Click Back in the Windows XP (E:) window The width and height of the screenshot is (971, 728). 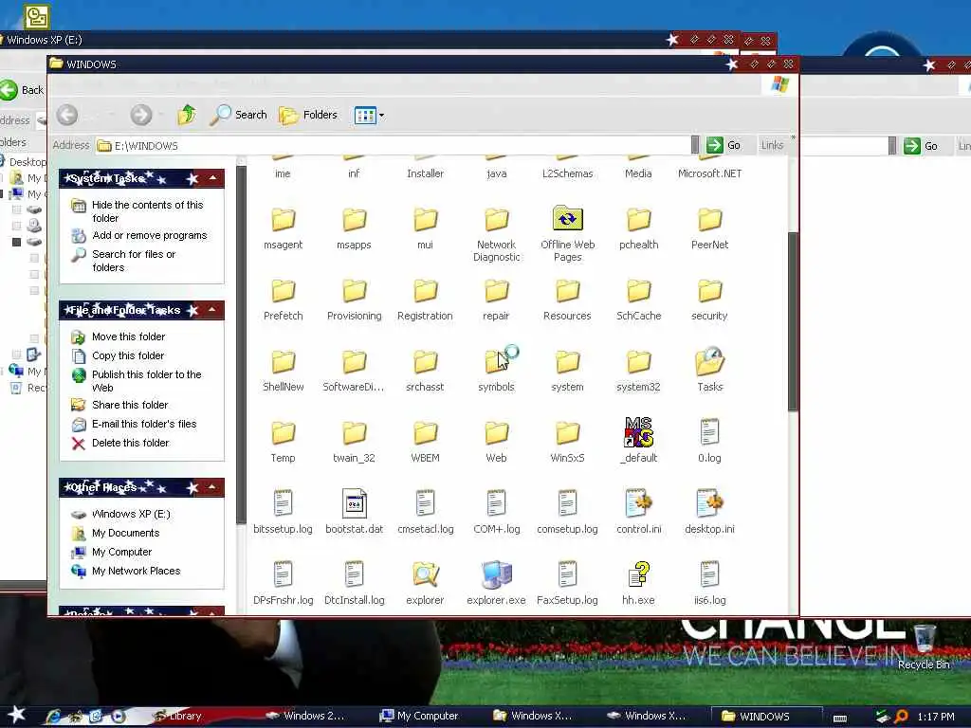[x=23, y=90]
